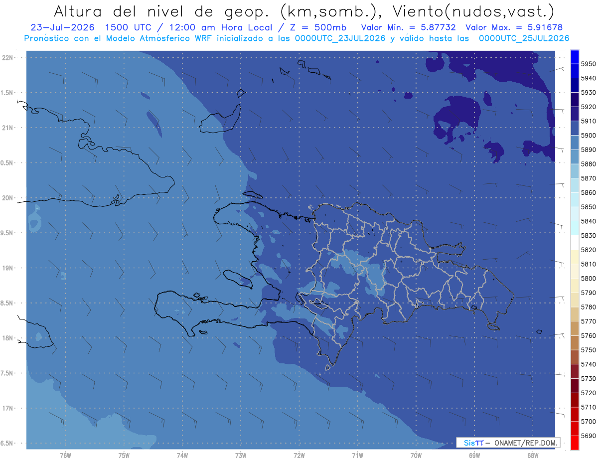The width and height of the screenshot is (598, 462).
Task: Click the red swatch below 5690
Action: [x=575, y=443]
